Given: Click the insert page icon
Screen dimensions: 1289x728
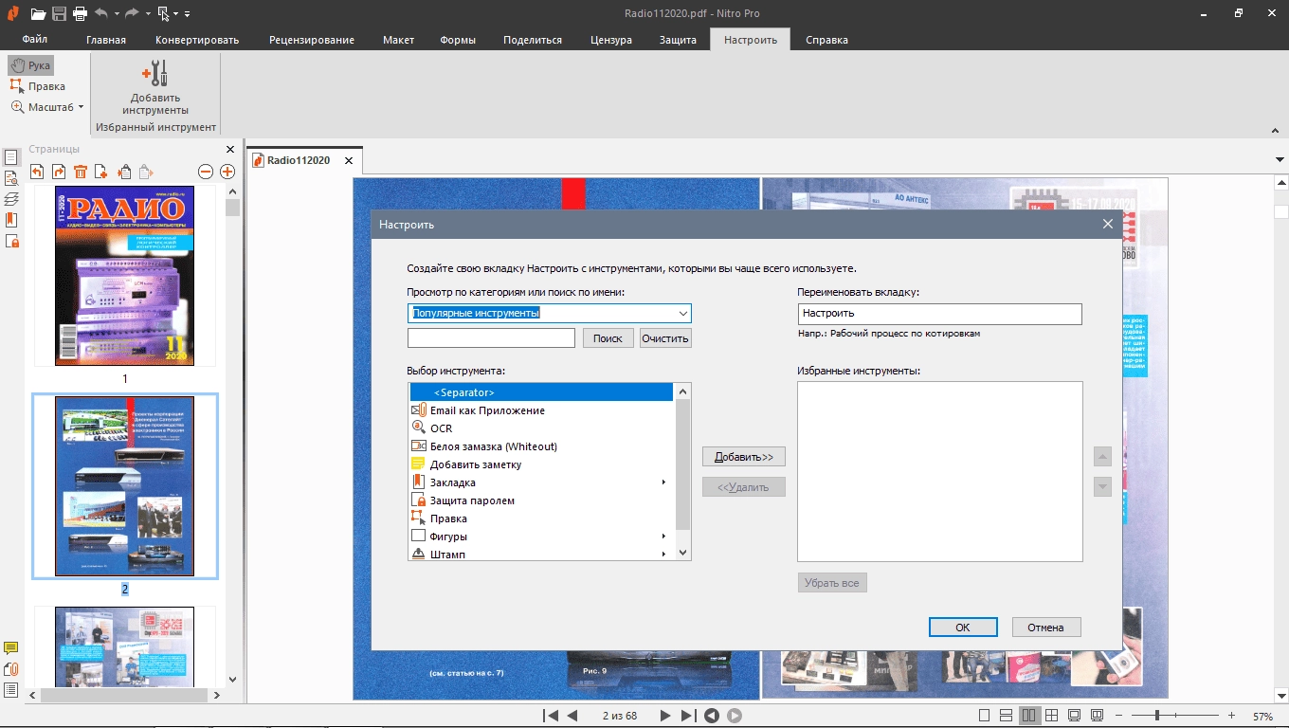Looking at the screenshot, I should coord(101,172).
